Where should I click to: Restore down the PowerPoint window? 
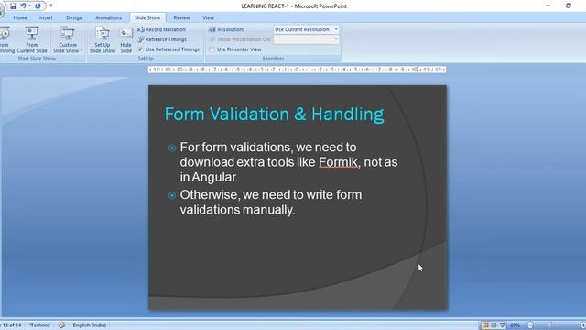point(568,5)
